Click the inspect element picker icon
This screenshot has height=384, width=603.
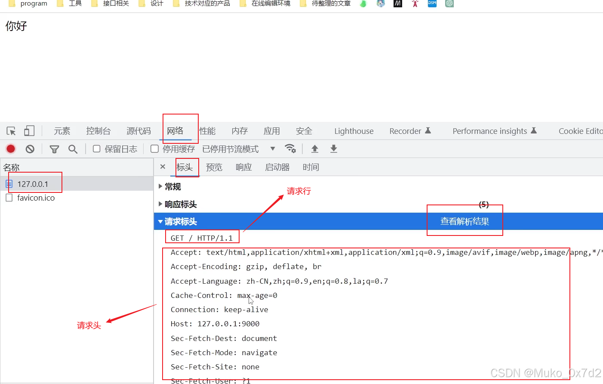click(x=11, y=131)
